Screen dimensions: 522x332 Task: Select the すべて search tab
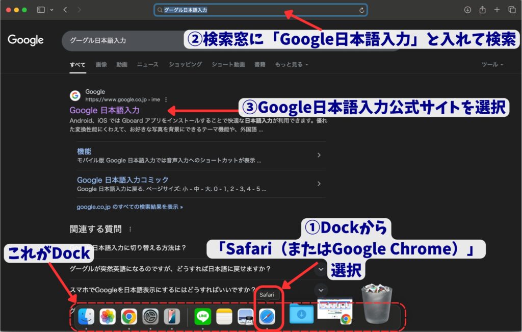click(77, 64)
